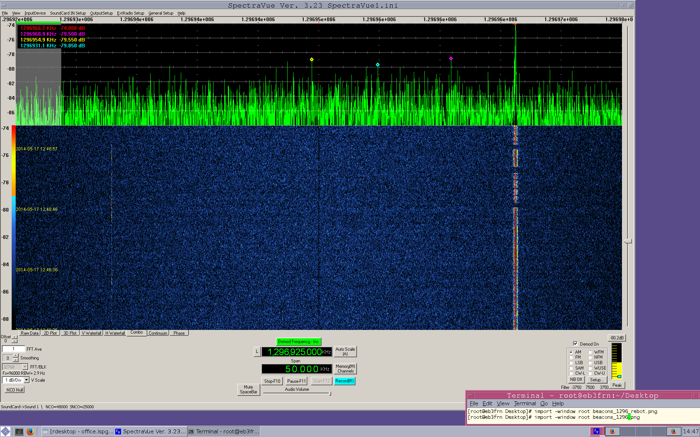Viewport: 700px width, 437px height.
Task: Open the ExtRadio Setup menu
Action: 130,13
